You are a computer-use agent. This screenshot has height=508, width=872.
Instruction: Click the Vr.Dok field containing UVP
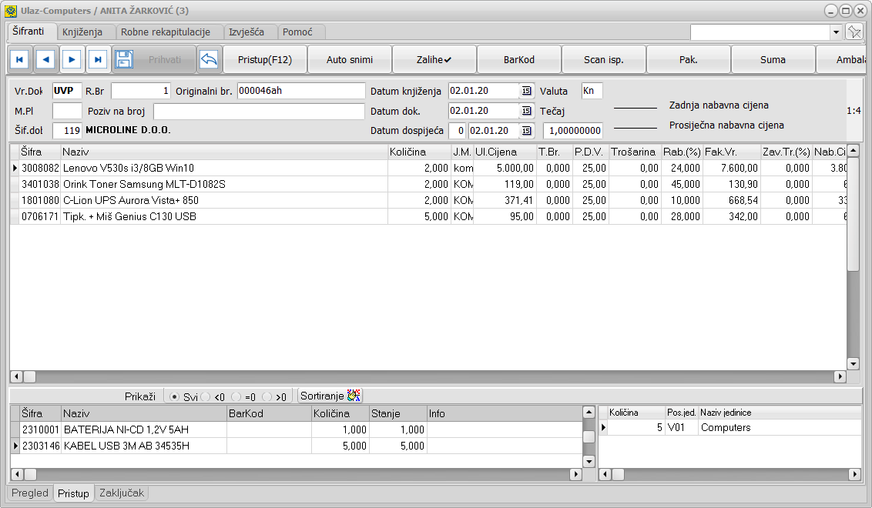[67, 91]
